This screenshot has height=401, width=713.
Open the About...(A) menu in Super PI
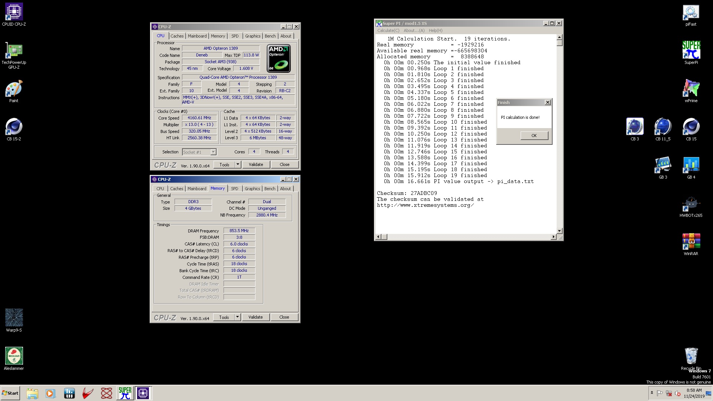click(414, 30)
